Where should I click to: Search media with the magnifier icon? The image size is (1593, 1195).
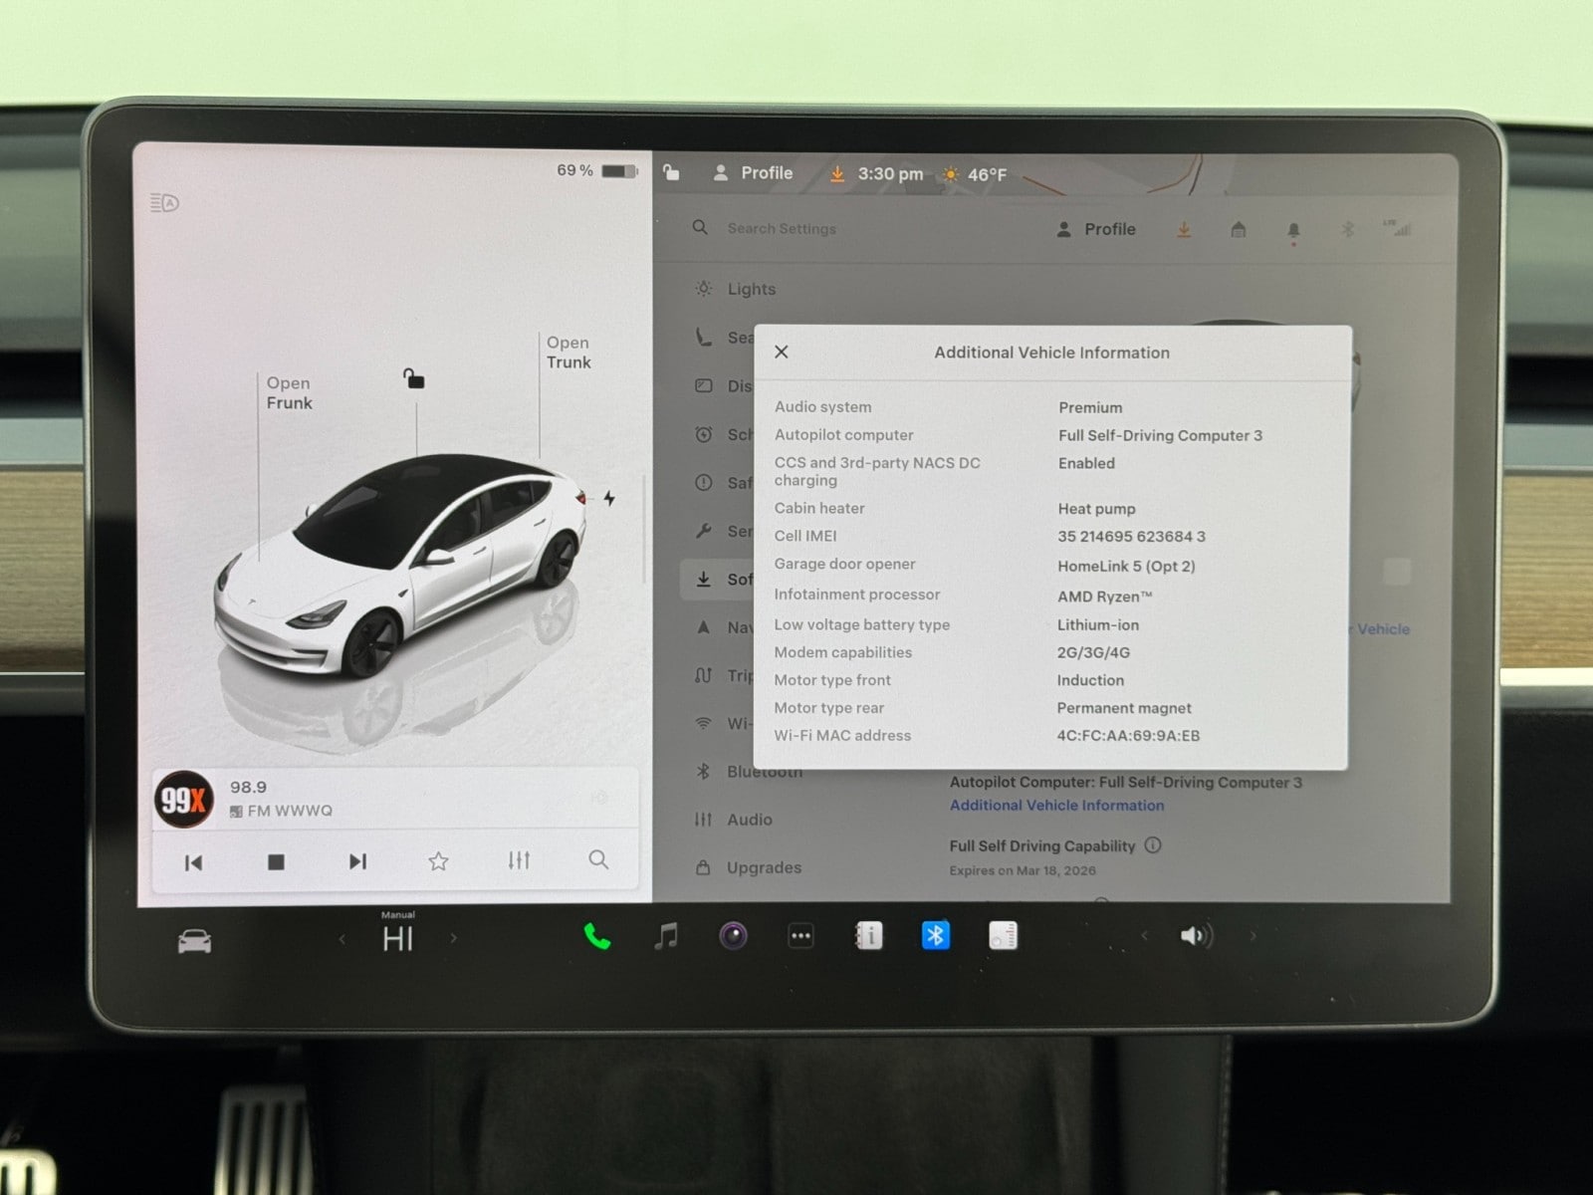pos(598,859)
